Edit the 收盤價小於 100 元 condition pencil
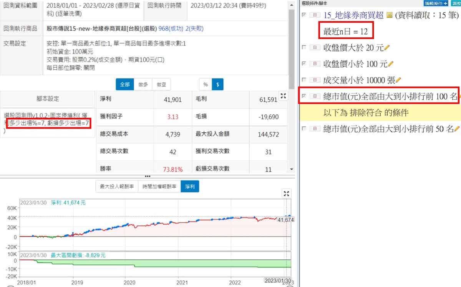This screenshot has width=461, height=287. coord(391,63)
